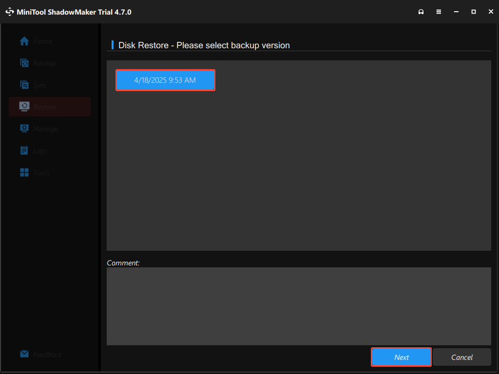Screen dimensions: 499x374
Task: Switch to the Backup label in sidebar
Action: pyautogui.click(x=44, y=63)
